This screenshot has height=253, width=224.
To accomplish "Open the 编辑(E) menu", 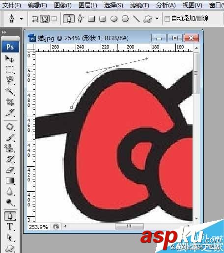I will tap(37, 5).
